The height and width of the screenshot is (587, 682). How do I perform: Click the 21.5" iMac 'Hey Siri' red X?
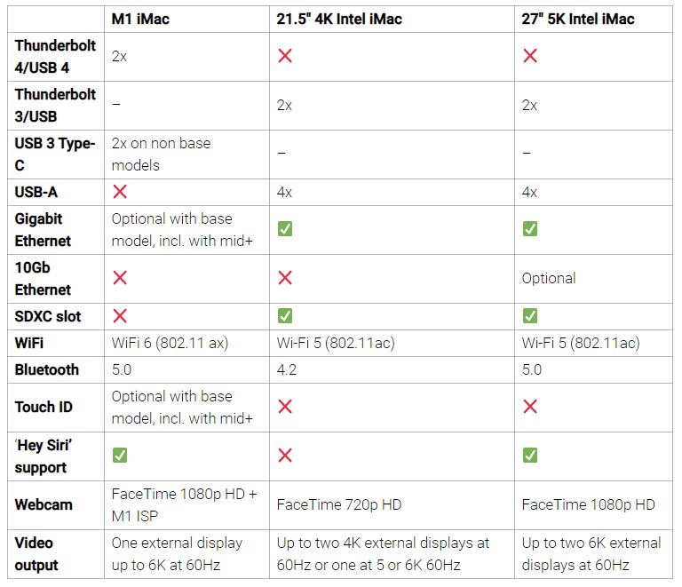pyautogui.click(x=285, y=456)
